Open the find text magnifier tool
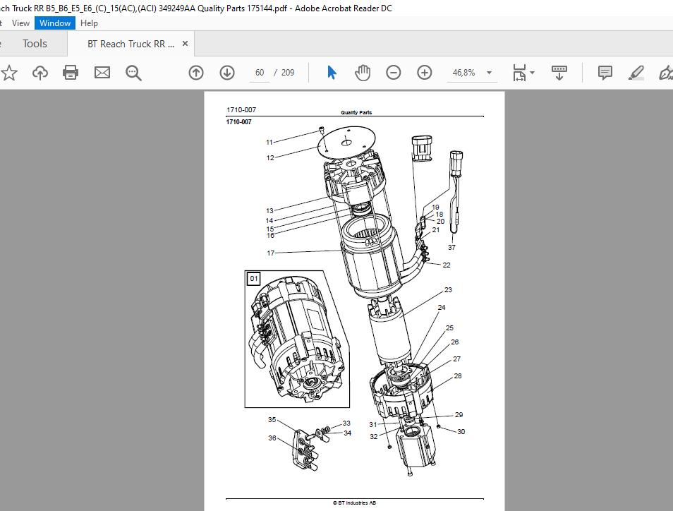Viewport: 673px width, 511px height. click(133, 73)
